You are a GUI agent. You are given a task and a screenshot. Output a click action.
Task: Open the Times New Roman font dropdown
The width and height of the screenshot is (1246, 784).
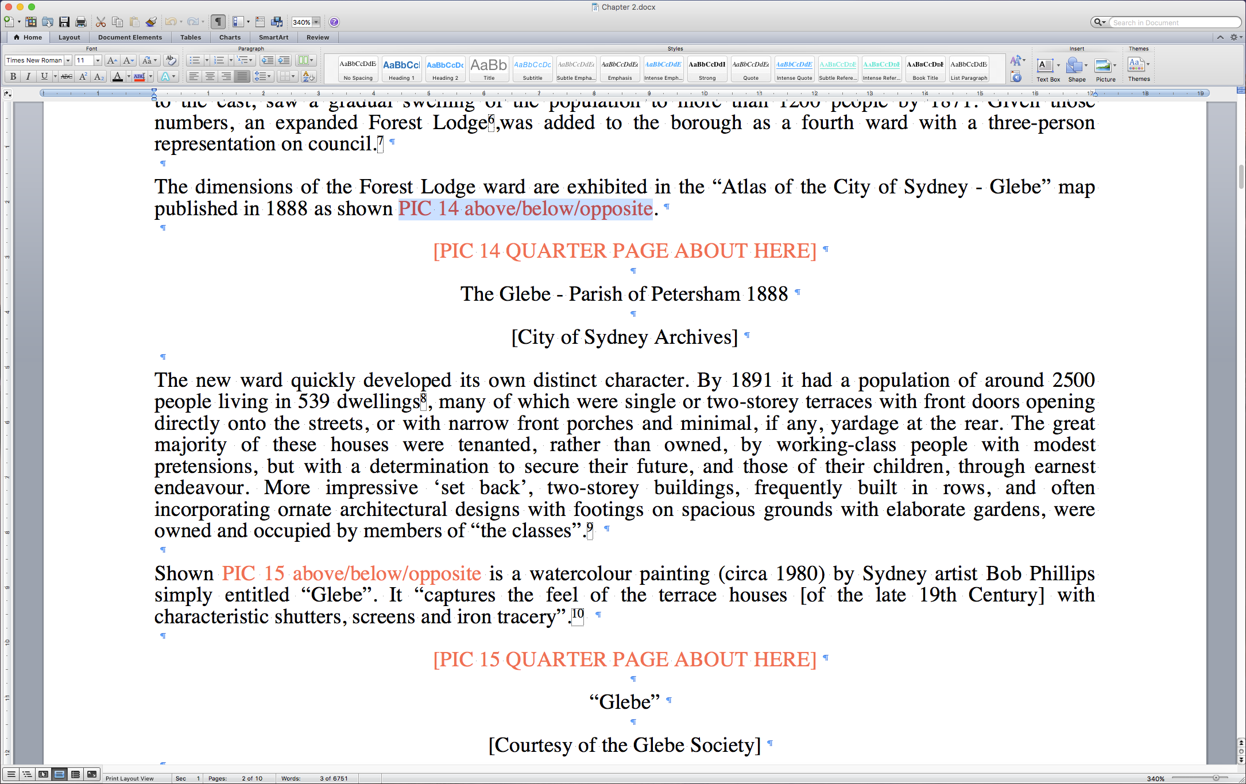tap(68, 60)
